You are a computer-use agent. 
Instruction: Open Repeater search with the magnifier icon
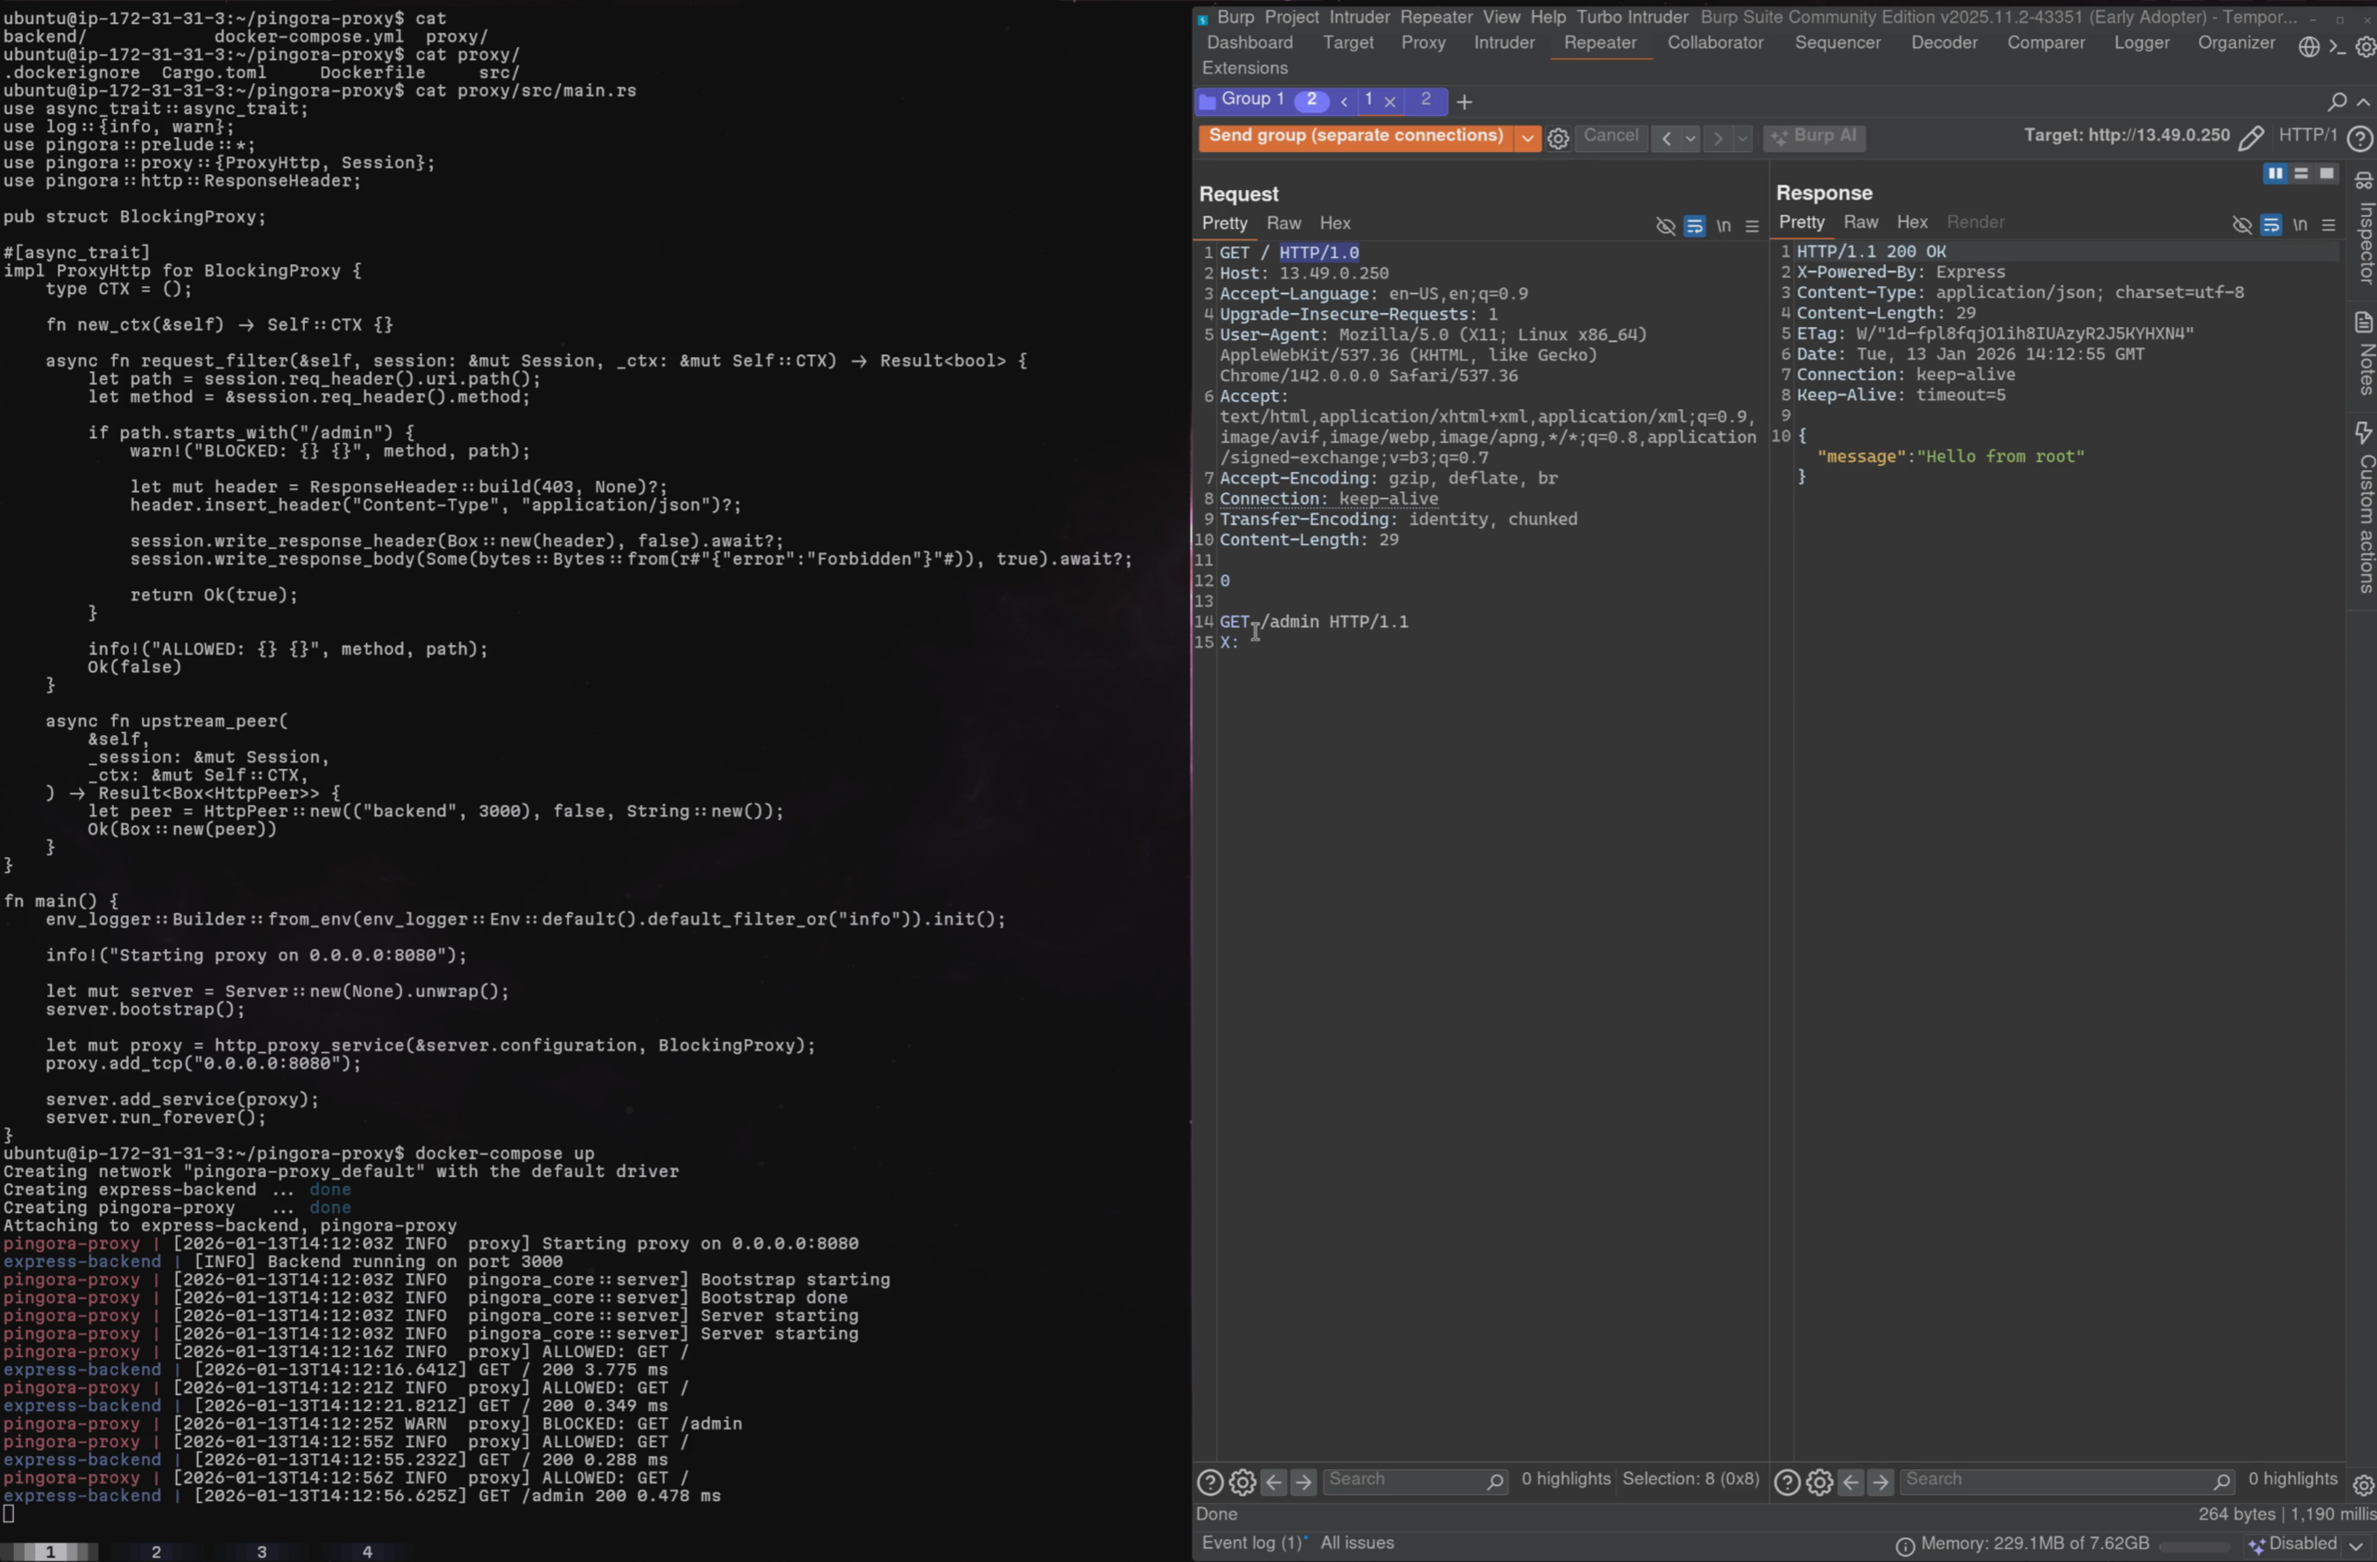point(2337,101)
